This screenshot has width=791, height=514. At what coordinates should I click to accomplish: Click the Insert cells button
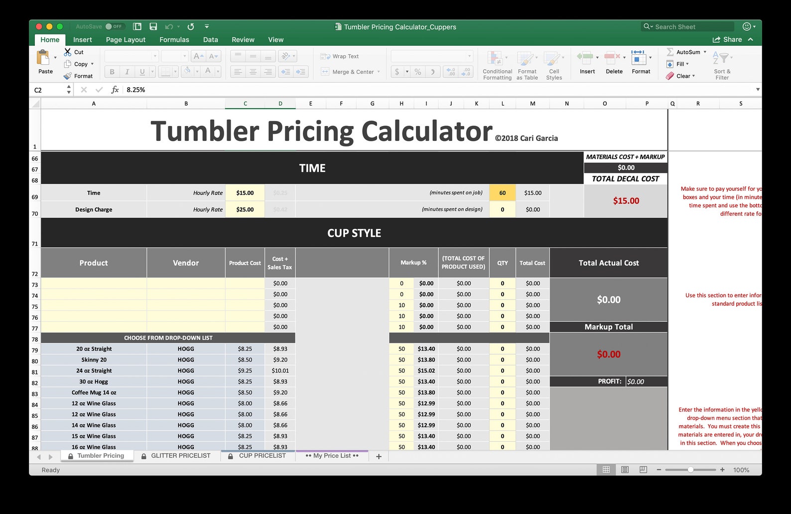[x=587, y=63]
